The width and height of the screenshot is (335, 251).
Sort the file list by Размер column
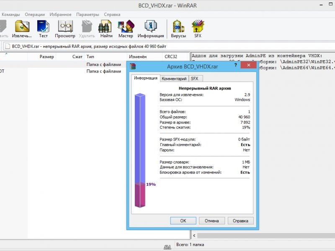click(41, 56)
